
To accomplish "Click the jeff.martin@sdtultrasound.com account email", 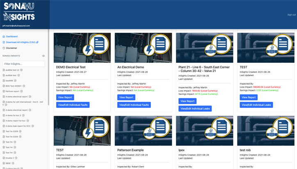I will pos(16,26).
